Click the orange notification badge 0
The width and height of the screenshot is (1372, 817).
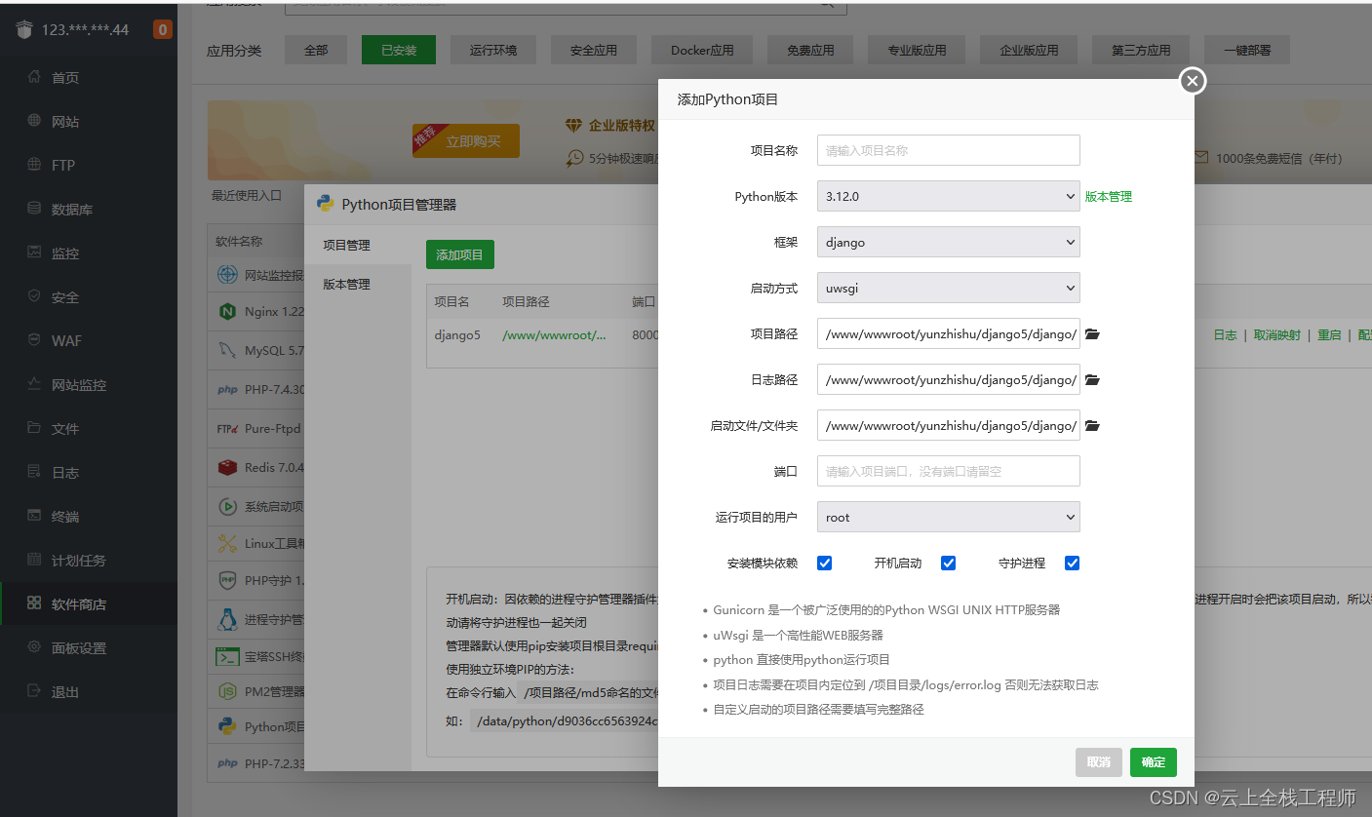tap(162, 29)
